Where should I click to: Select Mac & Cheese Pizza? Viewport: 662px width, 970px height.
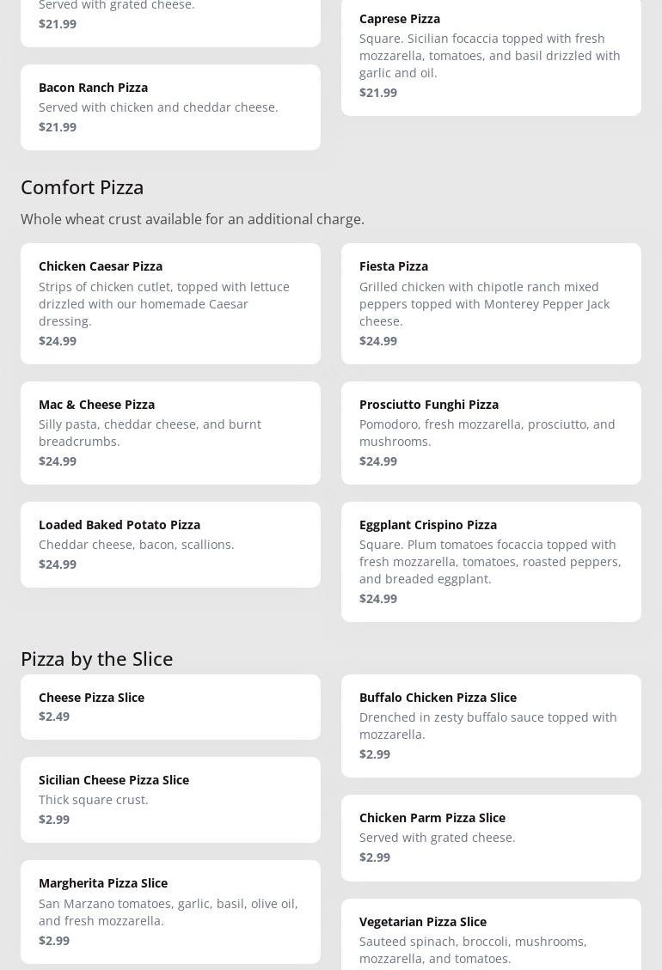tap(170, 432)
